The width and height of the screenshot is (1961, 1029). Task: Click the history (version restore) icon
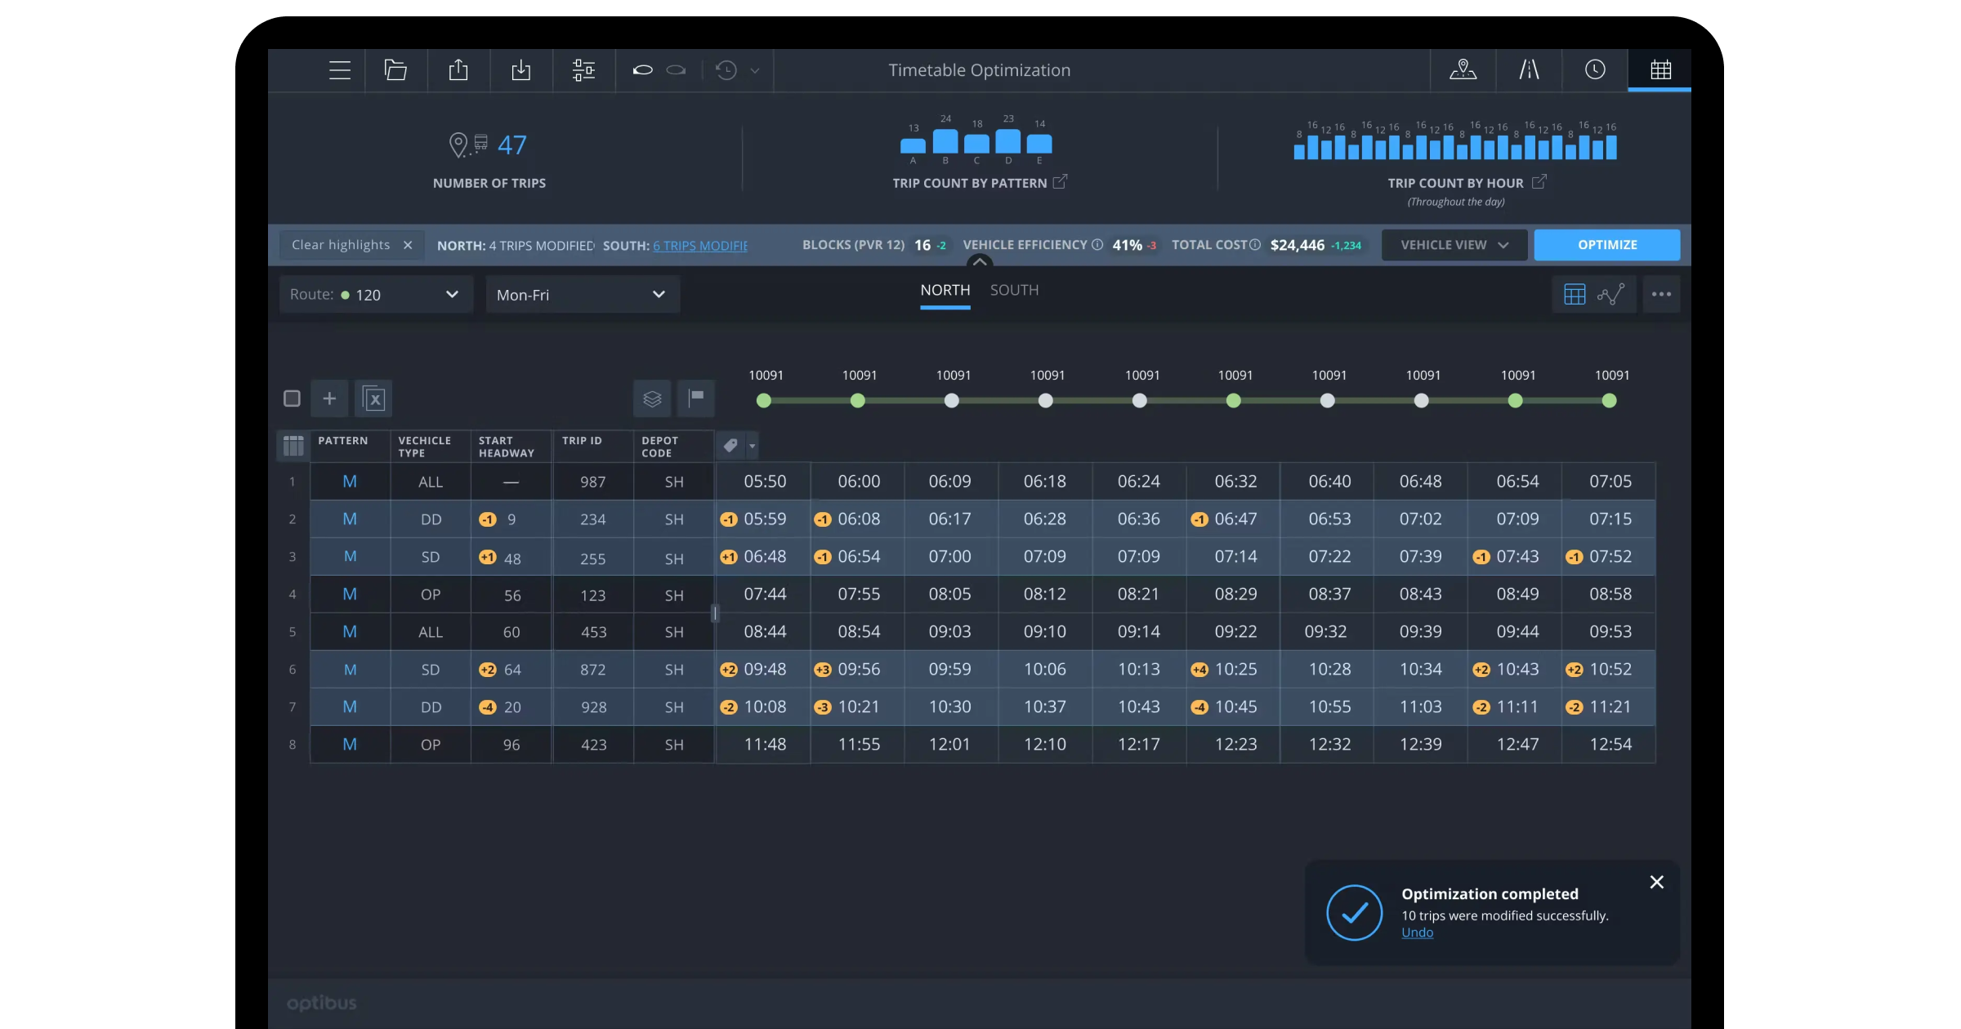(726, 70)
